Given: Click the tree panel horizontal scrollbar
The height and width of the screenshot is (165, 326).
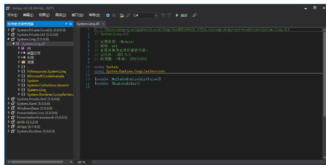Looking at the screenshot, I should [x=37, y=162].
